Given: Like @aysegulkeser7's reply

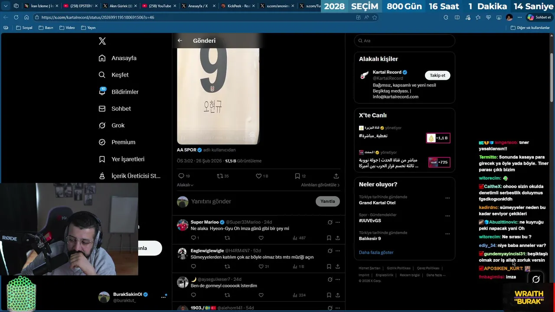Looking at the screenshot, I should (x=261, y=295).
